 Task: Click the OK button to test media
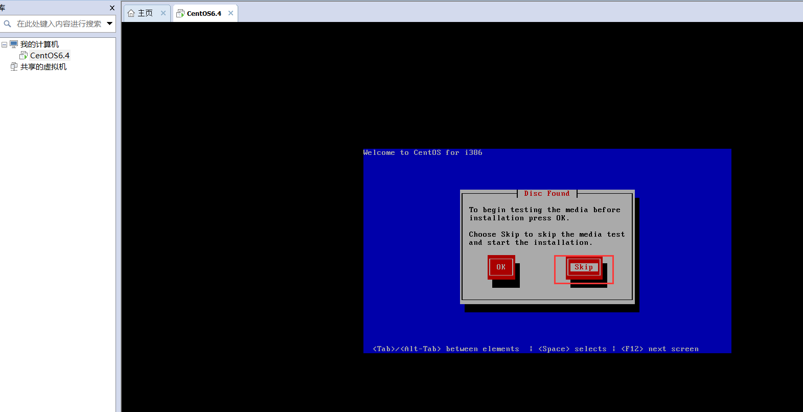[501, 267]
